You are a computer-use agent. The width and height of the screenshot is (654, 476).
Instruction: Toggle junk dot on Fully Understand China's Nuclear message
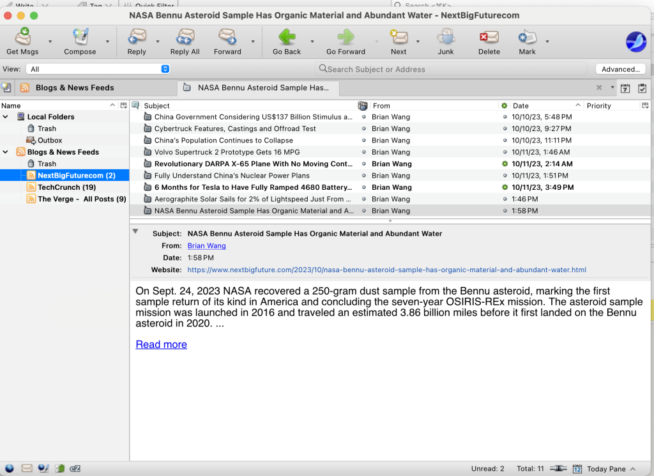pos(363,176)
